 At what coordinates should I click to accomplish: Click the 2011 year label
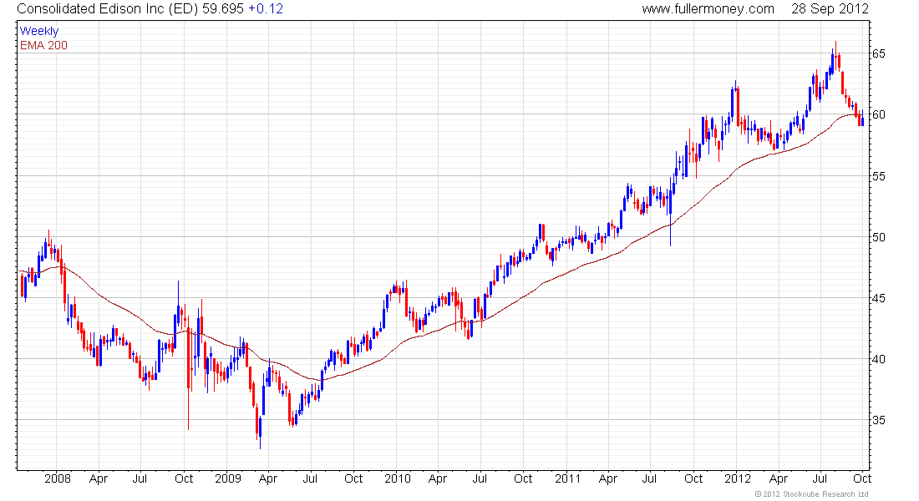pyautogui.click(x=567, y=478)
